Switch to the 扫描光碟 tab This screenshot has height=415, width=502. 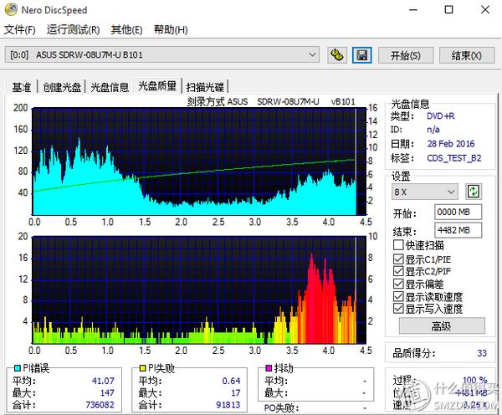point(205,87)
